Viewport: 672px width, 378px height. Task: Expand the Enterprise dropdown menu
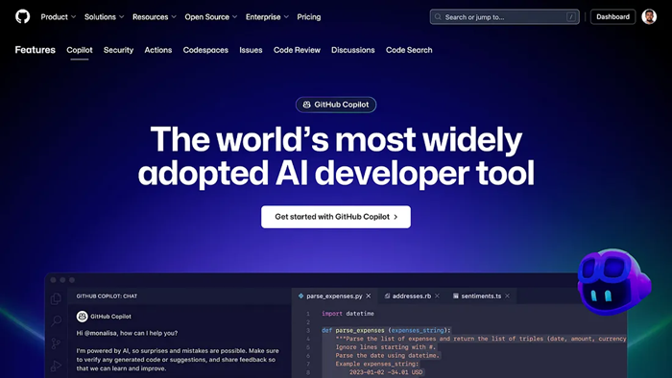(x=267, y=16)
